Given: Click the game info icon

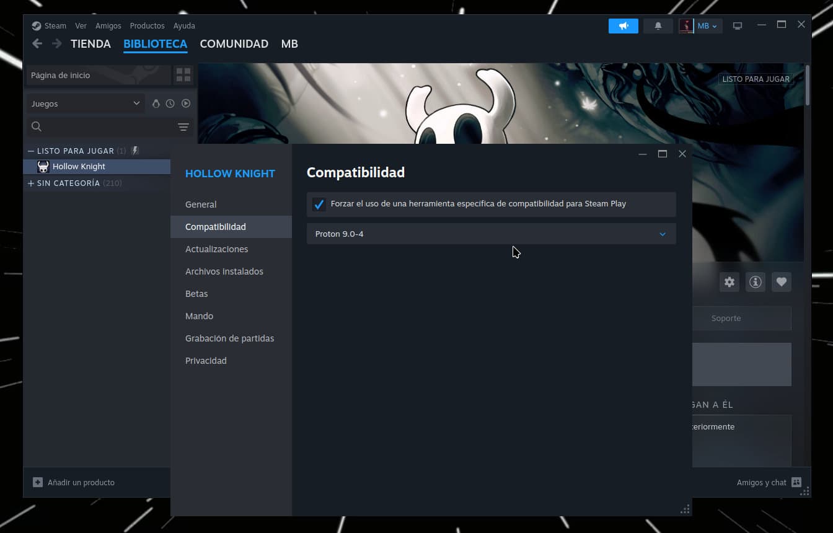Looking at the screenshot, I should [x=755, y=282].
